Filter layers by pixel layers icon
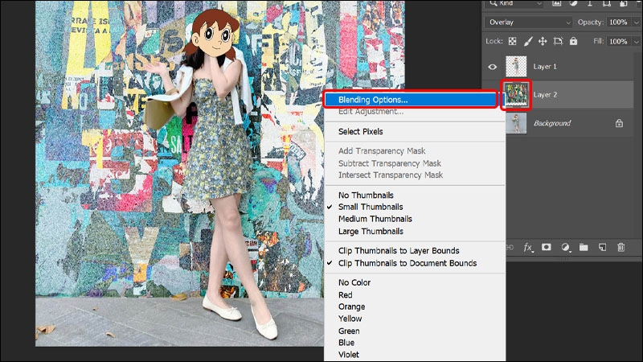Screen dimensions: 643x362 tap(556, 3)
